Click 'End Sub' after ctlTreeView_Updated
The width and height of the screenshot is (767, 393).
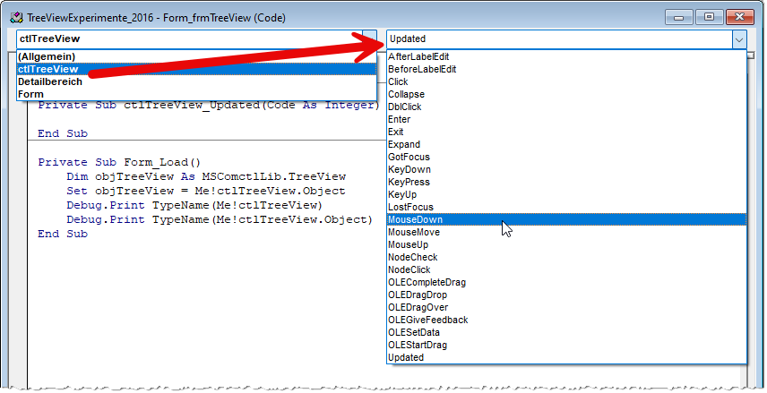click(63, 133)
